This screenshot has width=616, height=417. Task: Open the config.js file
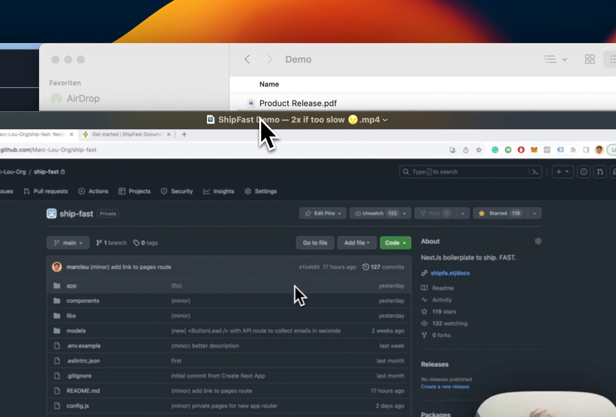[77, 406]
